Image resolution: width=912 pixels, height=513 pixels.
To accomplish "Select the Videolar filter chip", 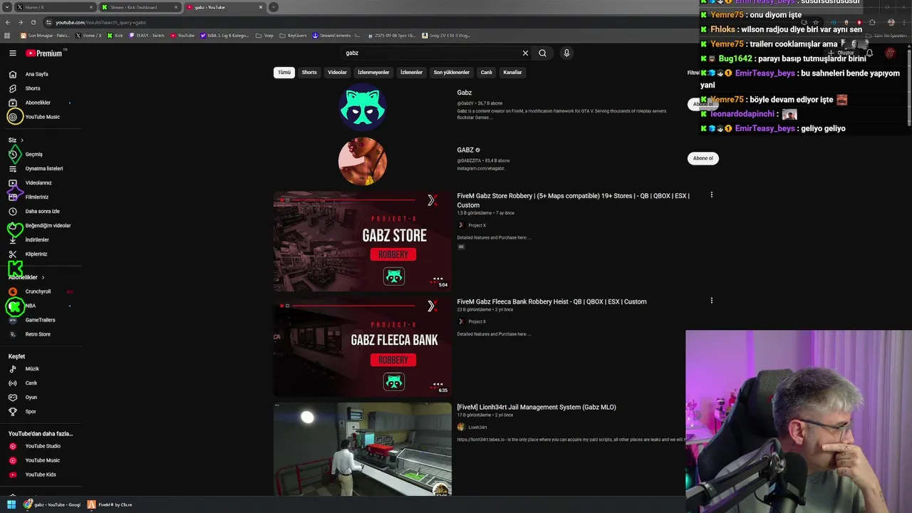I will [x=337, y=73].
